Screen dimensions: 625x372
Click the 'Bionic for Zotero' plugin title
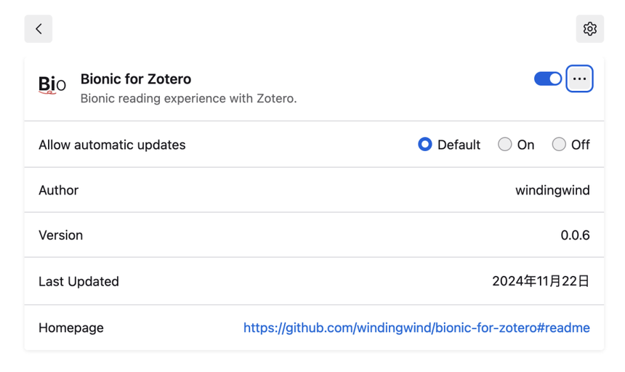(x=136, y=78)
